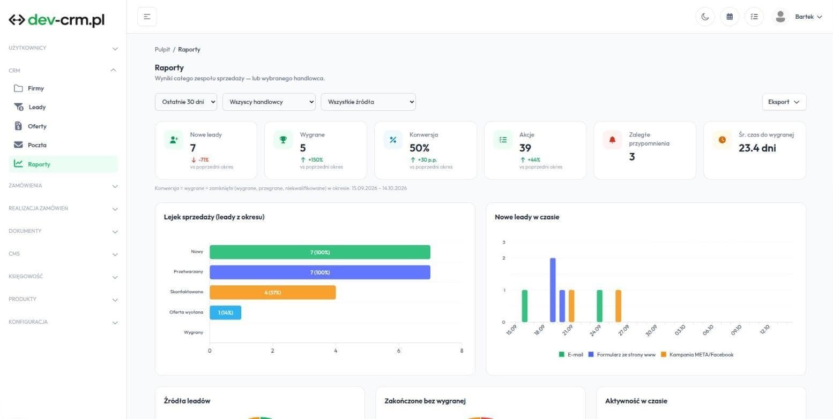This screenshot has height=419, width=833.
Task: Expand the REALIZACJA ZAMÓWIEŃ section
Action: [x=63, y=208]
